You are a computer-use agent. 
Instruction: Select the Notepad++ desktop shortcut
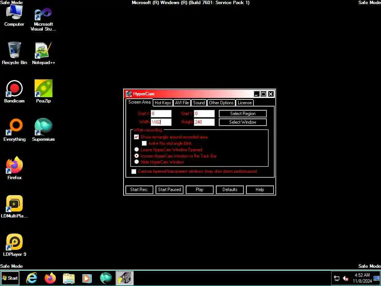[44, 53]
